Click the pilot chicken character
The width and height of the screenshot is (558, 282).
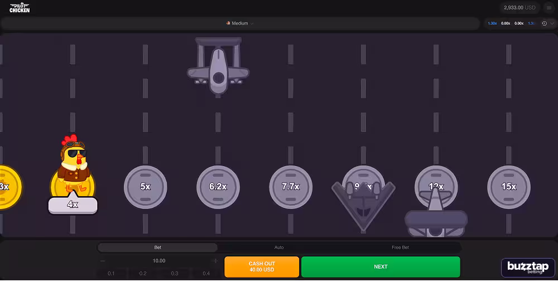coord(73,164)
